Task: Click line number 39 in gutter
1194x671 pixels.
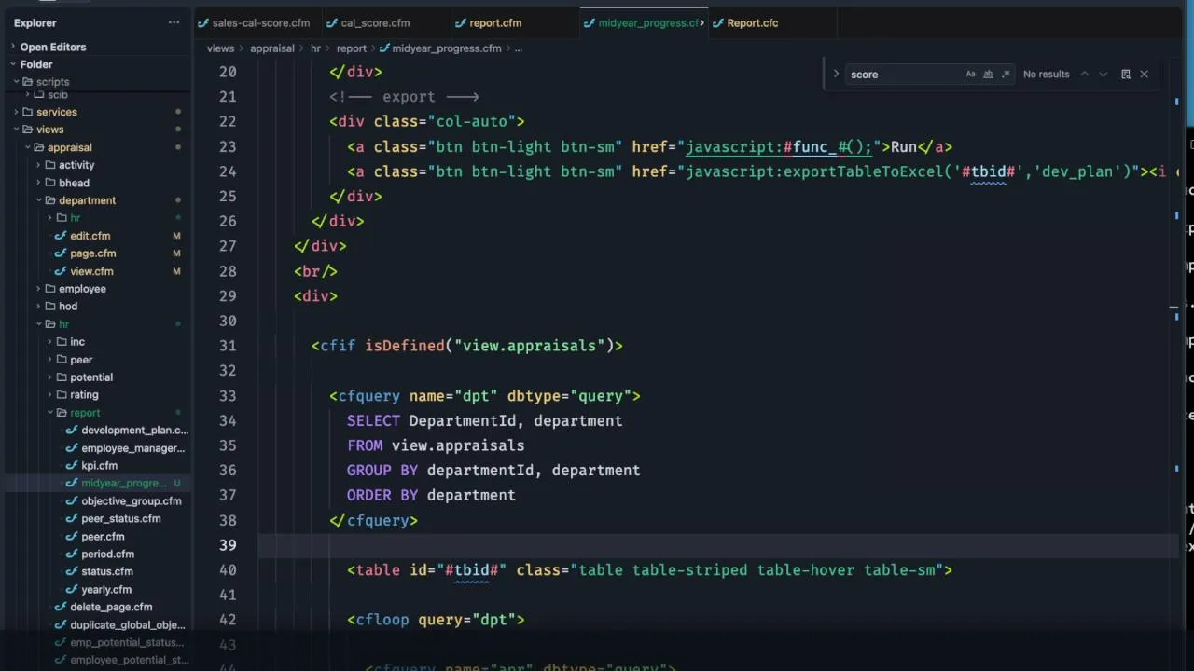Action: (228, 545)
